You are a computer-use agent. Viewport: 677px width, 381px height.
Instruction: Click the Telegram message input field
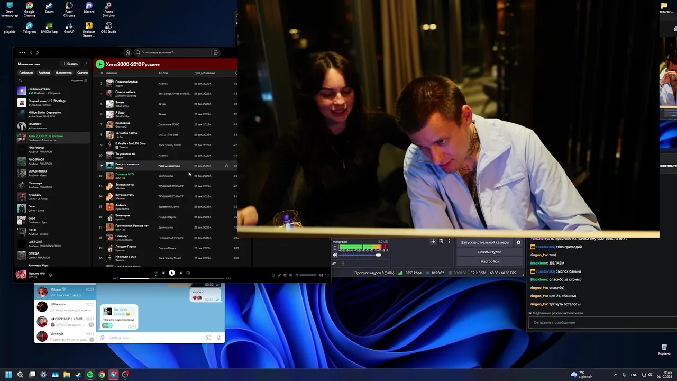tap(154, 338)
